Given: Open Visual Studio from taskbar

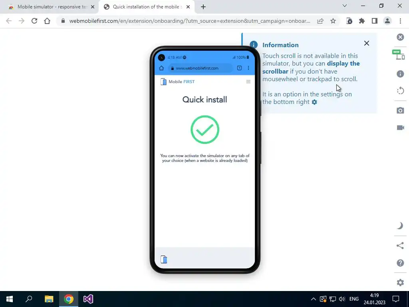Looking at the screenshot, I should (x=88, y=299).
